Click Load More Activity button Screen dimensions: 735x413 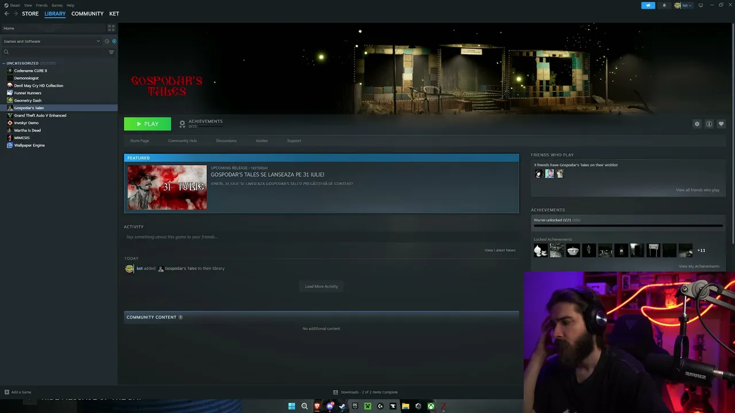click(x=322, y=286)
